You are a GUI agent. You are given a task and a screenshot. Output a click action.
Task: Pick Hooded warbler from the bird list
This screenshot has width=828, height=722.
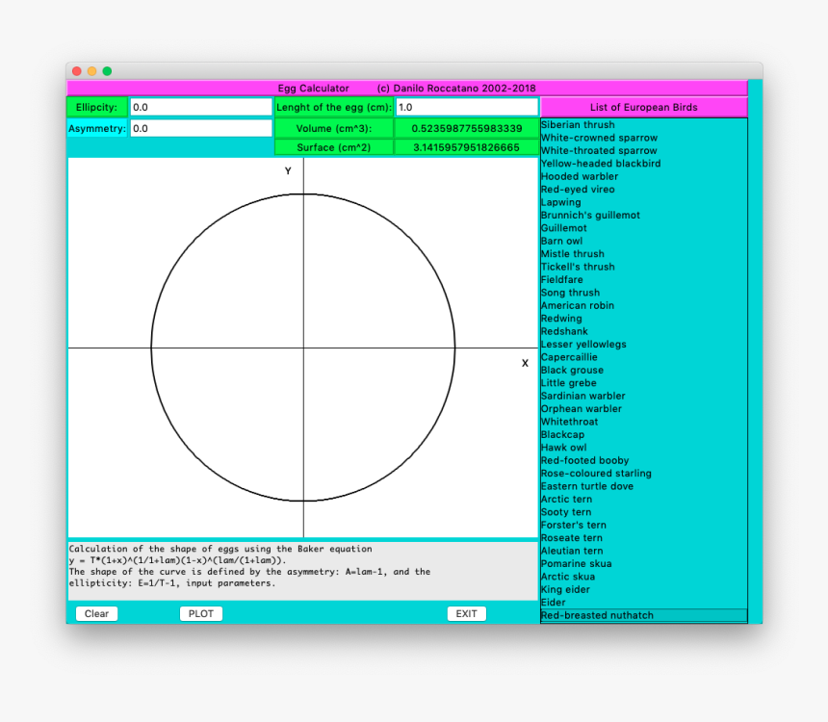point(644,176)
